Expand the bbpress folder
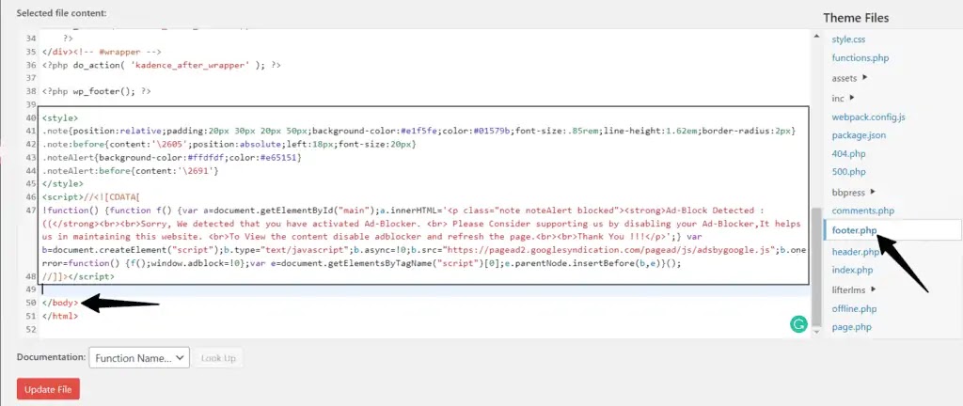 click(853, 192)
